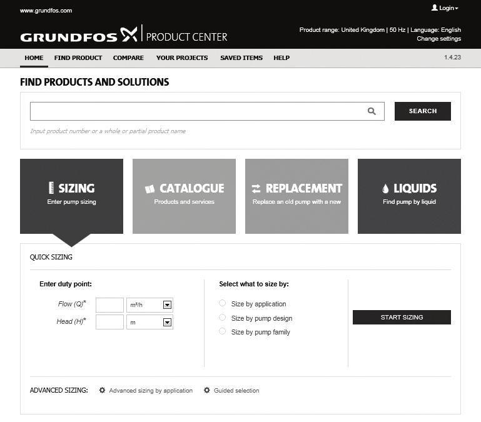Focus the product search input field
481x422 pixels.
pos(207,111)
